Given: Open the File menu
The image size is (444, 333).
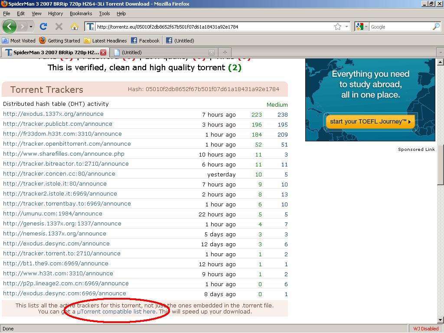Looking at the screenshot, I should 7,13.
